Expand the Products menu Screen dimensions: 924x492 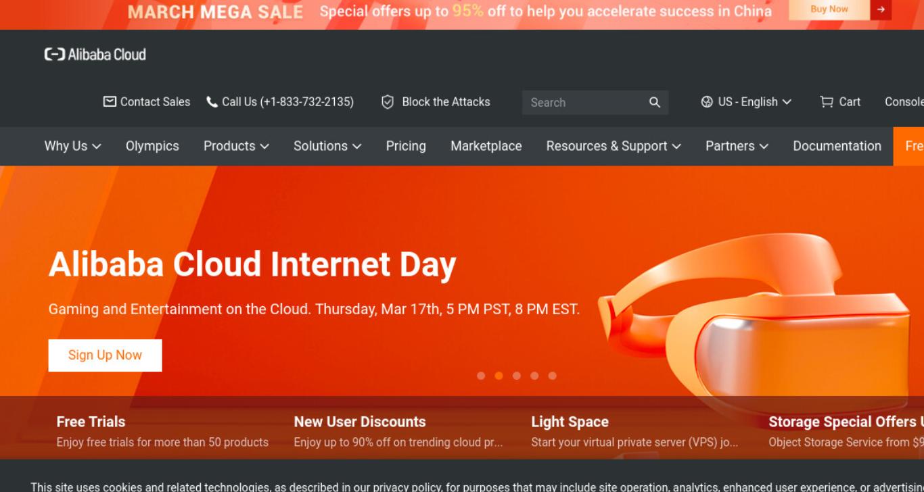click(x=236, y=146)
